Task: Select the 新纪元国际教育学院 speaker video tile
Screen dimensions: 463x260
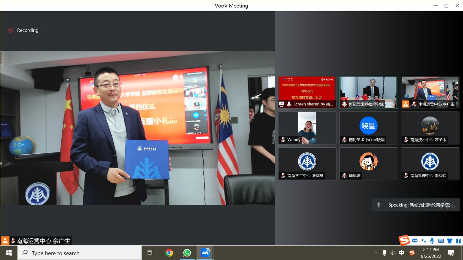Action: pos(368,92)
